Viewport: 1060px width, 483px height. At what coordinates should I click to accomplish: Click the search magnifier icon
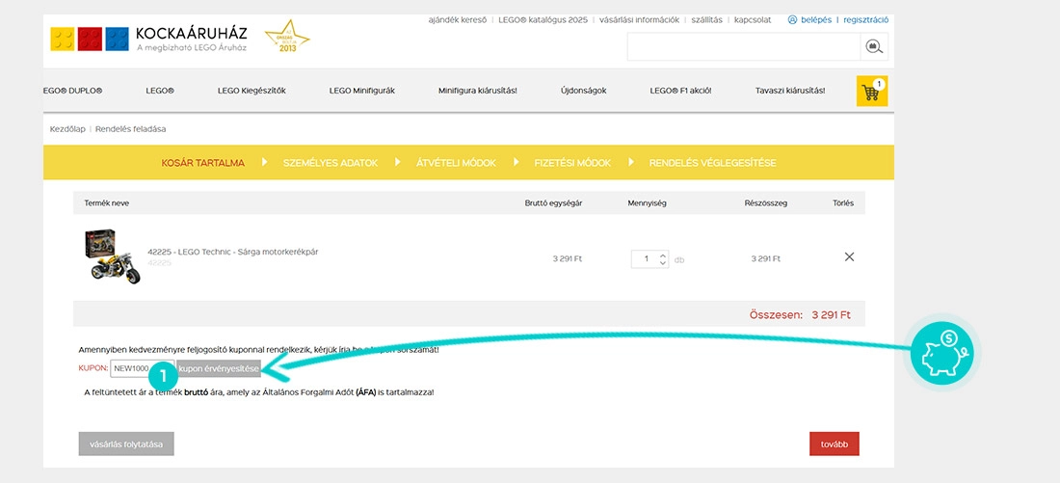point(873,46)
